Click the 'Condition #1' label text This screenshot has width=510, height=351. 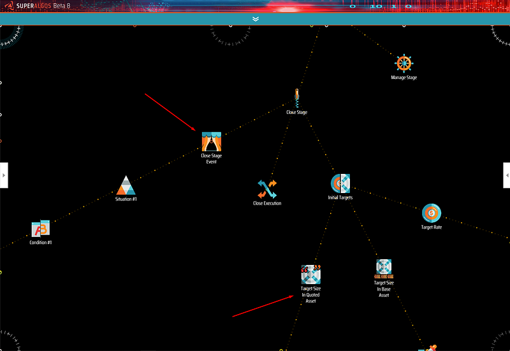click(x=41, y=243)
